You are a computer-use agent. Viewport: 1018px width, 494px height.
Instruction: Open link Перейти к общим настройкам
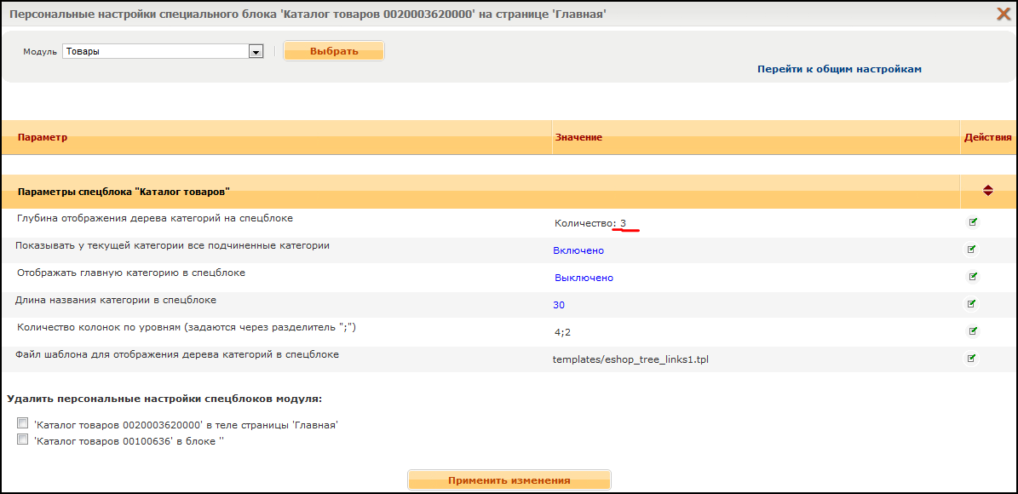839,69
